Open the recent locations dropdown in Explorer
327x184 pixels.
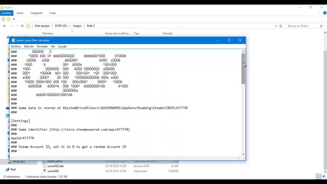point(17,26)
